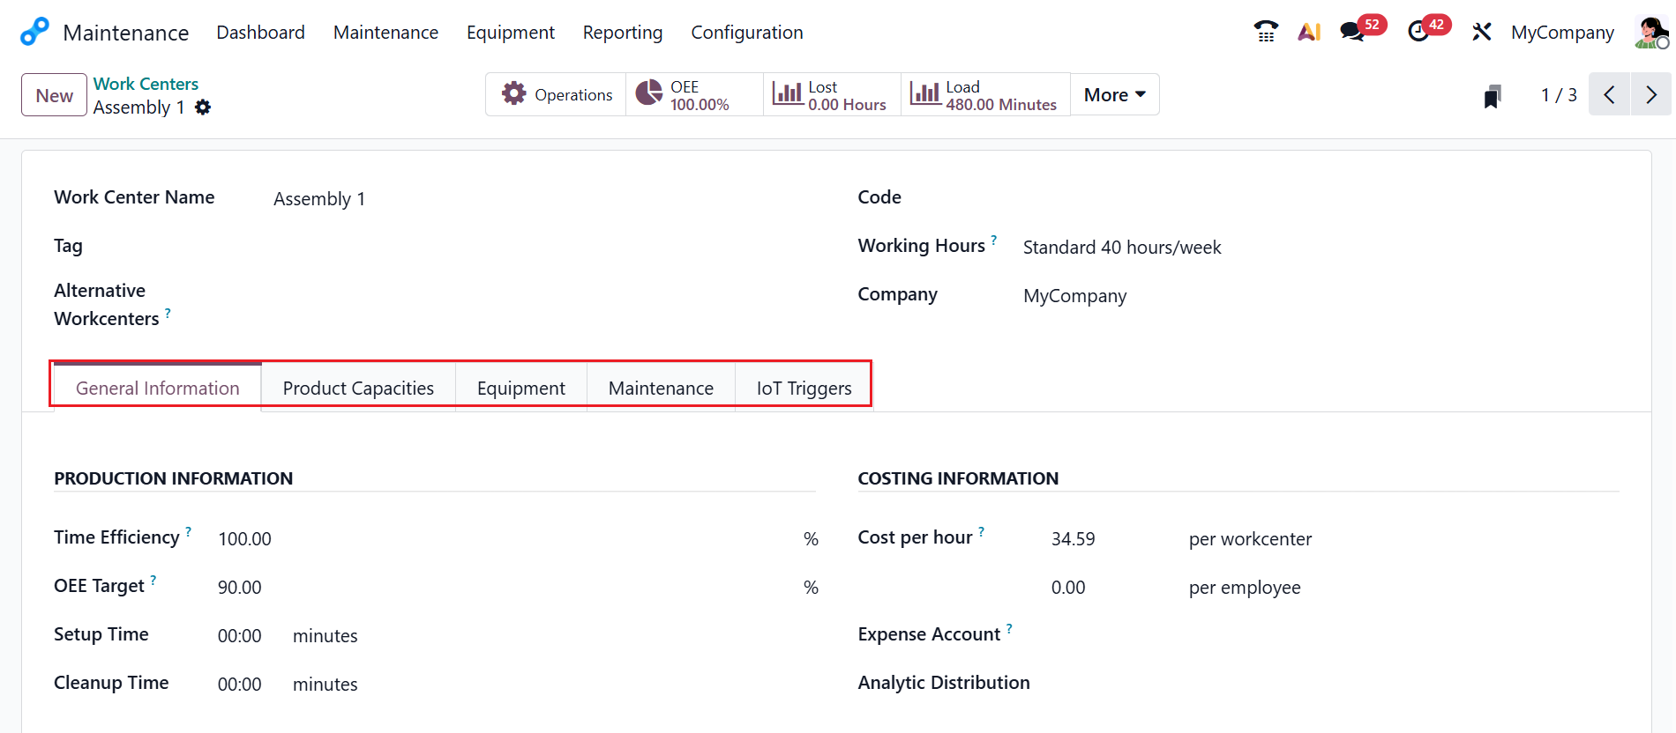Image resolution: width=1676 pixels, height=733 pixels.
Task: Expand the More dropdown
Action: [1114, 94]
